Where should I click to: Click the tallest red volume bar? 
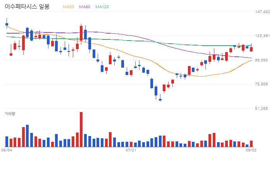pos(81,129)
